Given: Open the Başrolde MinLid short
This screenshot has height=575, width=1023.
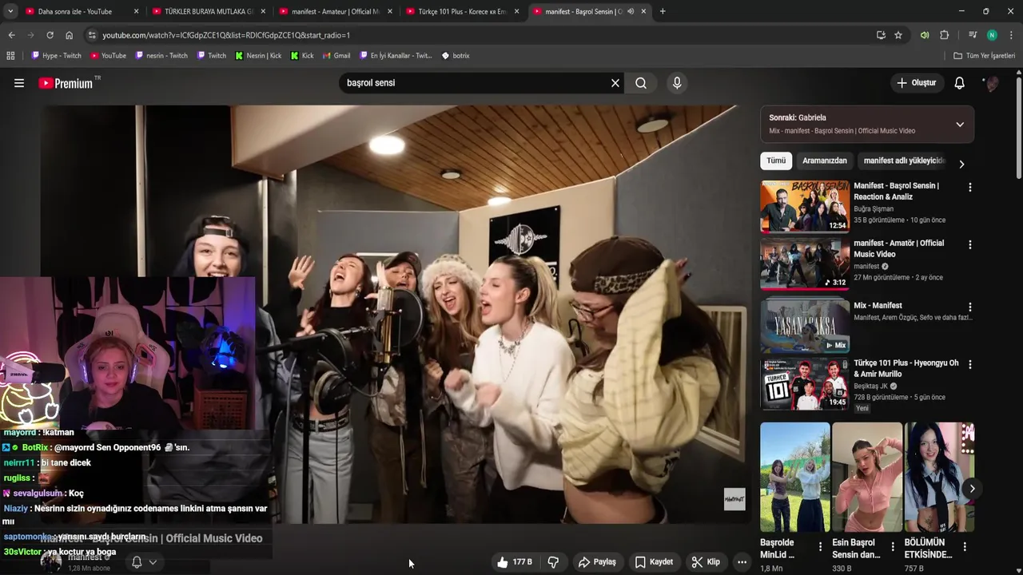Looking at the screenshot, I should tap(795, 478).
